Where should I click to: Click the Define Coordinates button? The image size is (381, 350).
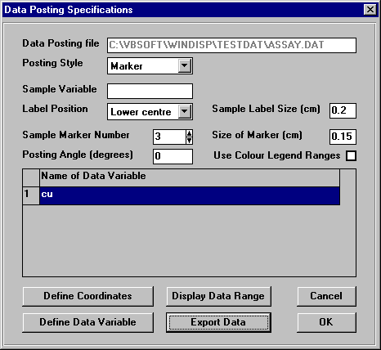[x=87, y=296]
